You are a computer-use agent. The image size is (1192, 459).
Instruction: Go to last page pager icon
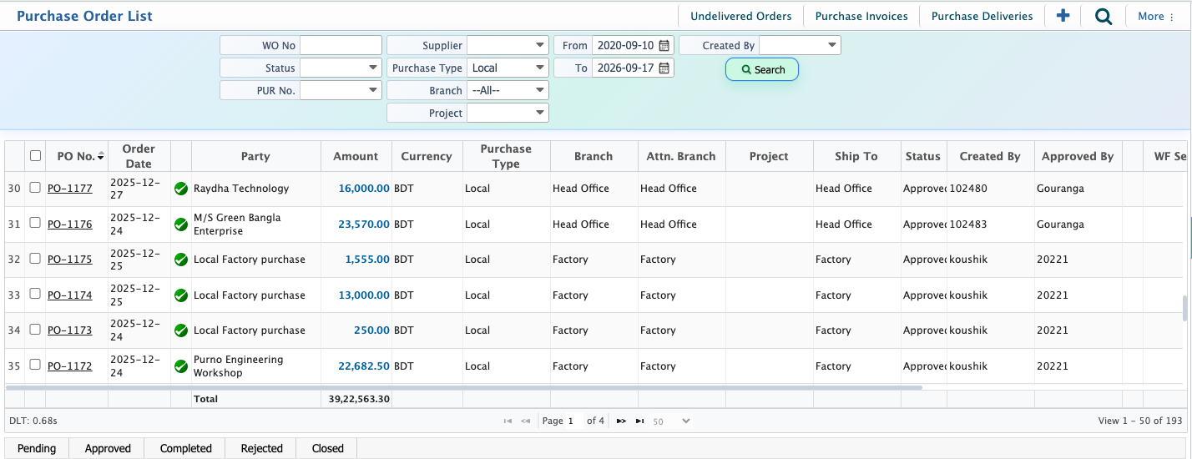tap(639, 421)
